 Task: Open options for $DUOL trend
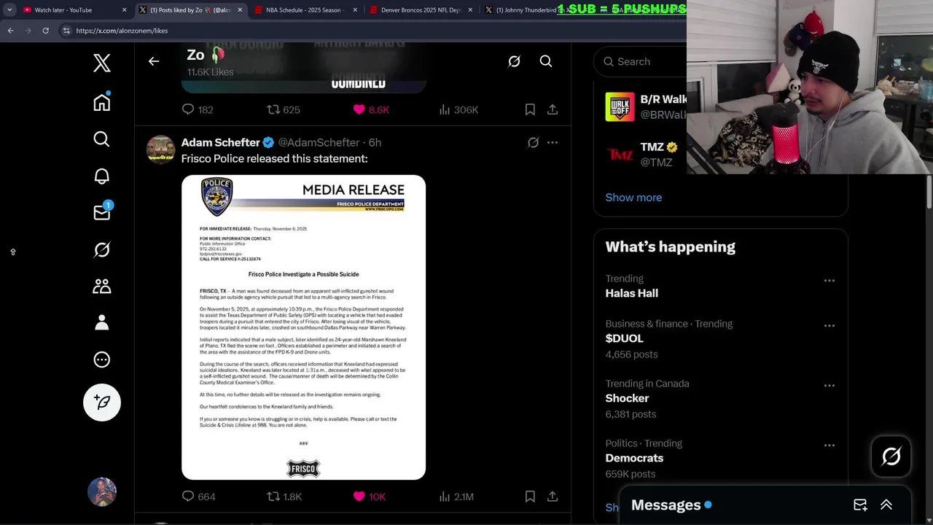(829, 325)
